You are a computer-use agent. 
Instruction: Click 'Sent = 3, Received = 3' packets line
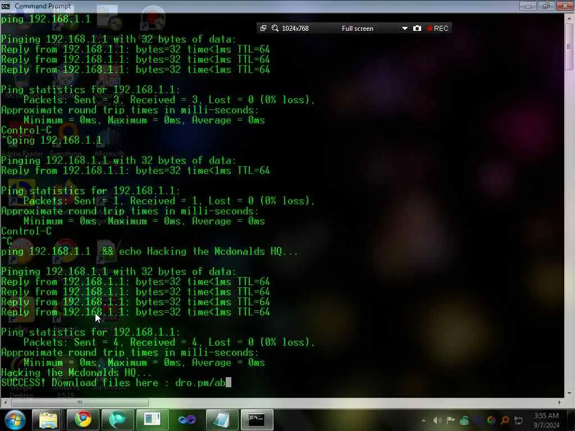pyautogui.click(x=169, y=100)
